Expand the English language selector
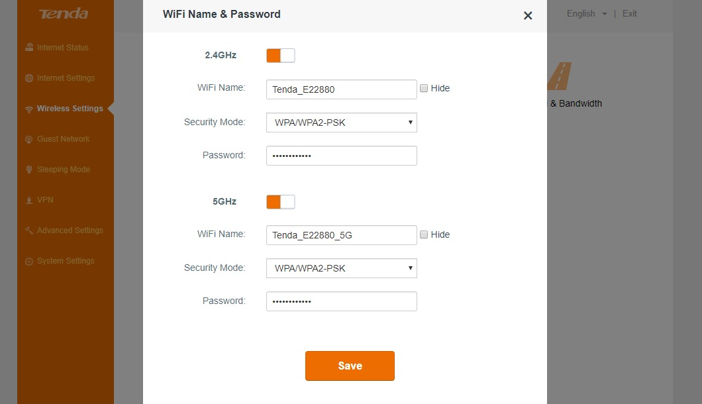 pos(587,14)
